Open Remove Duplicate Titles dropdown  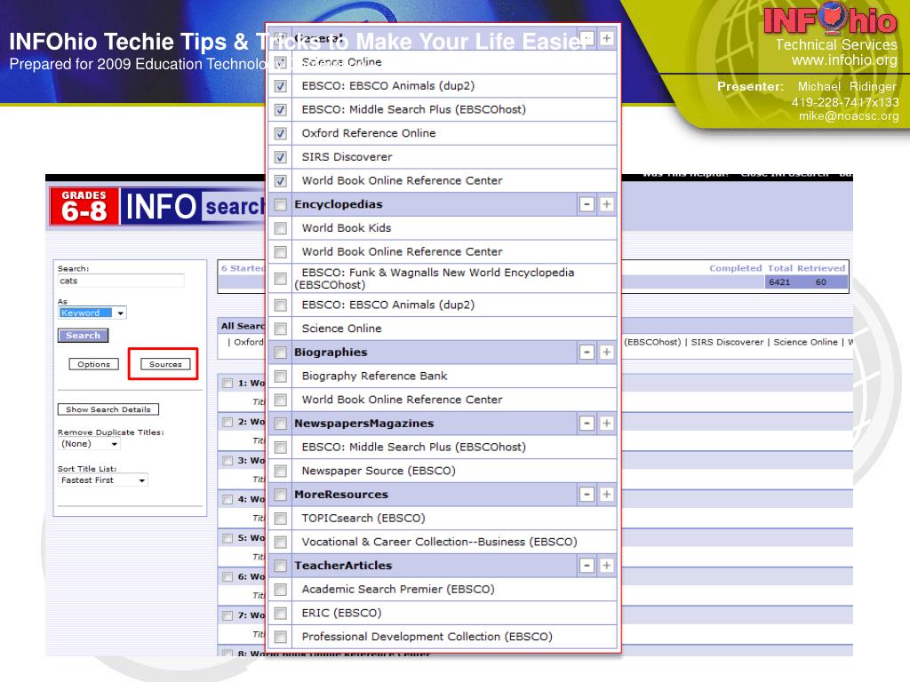coord(89,444)
